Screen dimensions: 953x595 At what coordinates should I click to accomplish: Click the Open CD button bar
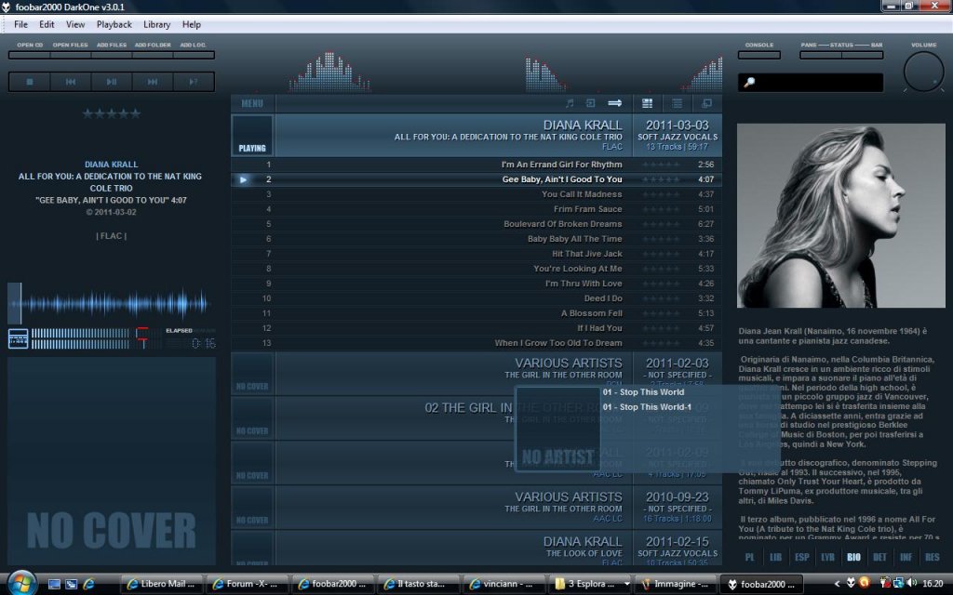(29, 55)
